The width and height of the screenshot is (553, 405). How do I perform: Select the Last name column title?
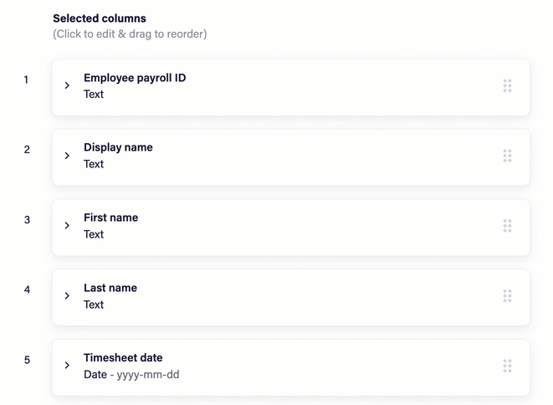(x=110, y=288)
